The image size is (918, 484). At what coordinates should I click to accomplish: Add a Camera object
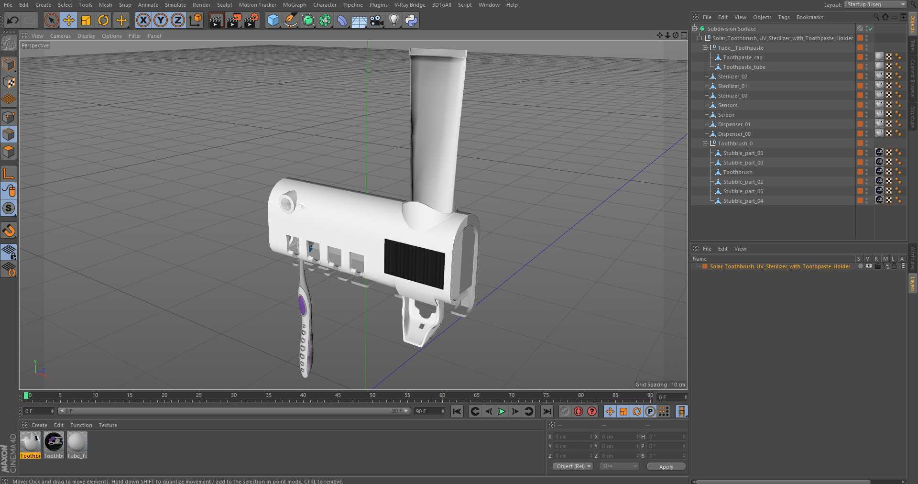[377, 20]
